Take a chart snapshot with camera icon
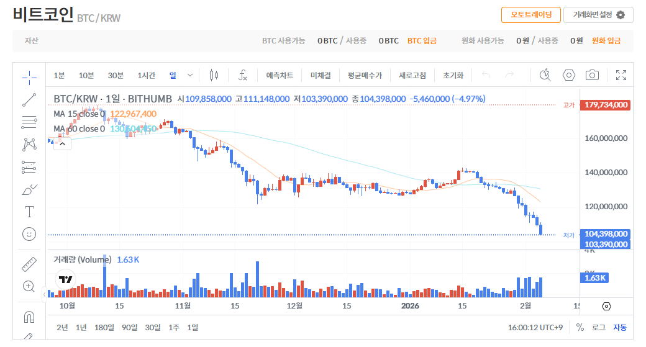646x347 pixels. tap(592, 75)
